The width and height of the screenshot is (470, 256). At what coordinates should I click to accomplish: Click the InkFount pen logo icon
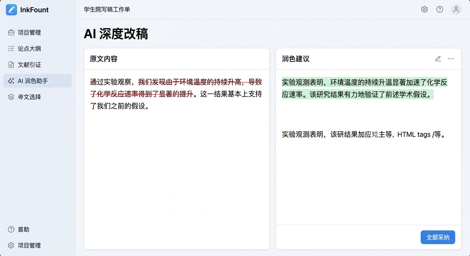click(11, 10)
